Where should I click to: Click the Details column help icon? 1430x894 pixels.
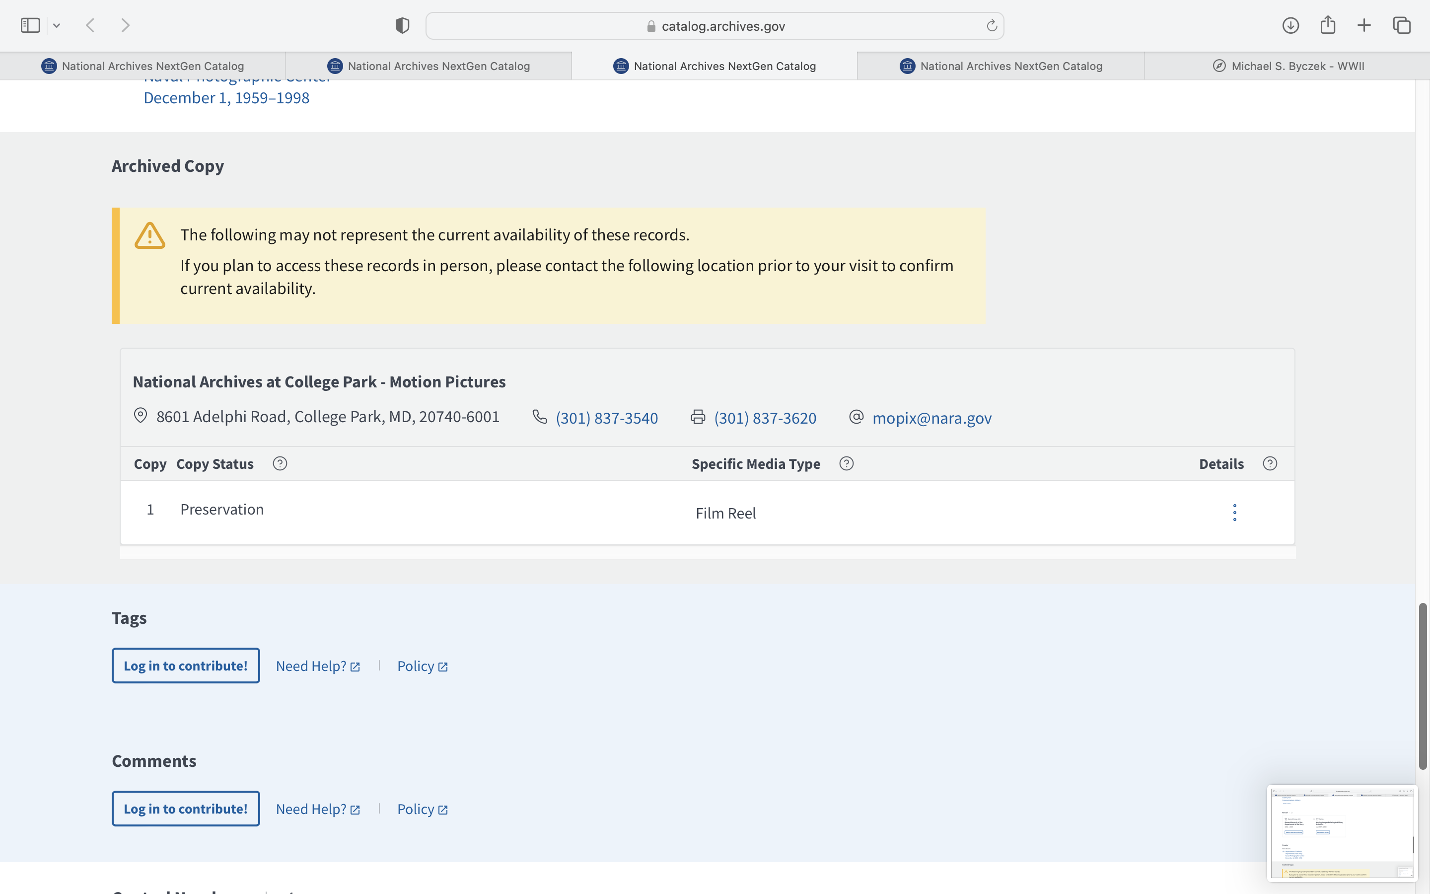pos(1270,463)
